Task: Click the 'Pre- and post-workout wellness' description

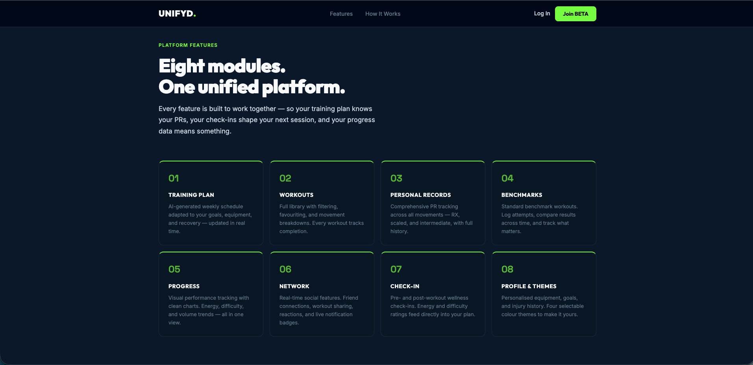Action: point(433,306)
